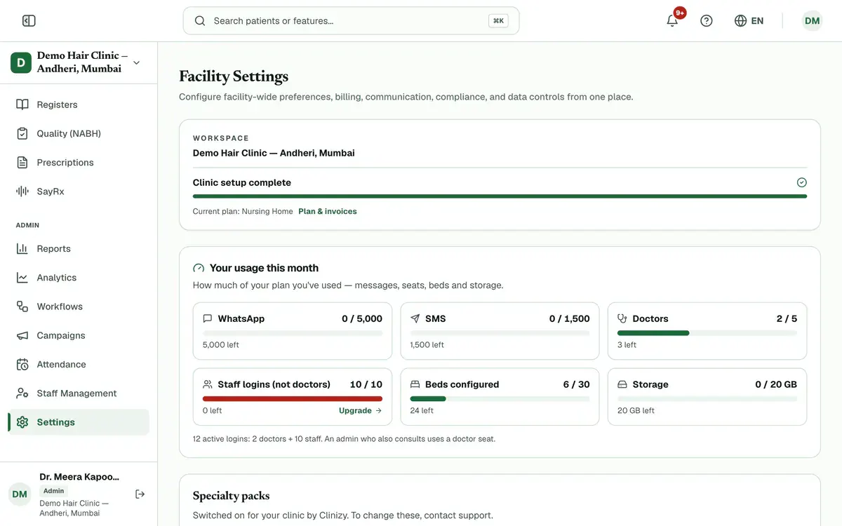Click the '10 / 10' staff logins count
The height and width of the screenshot is (526, 842).
(x=366, y=384)
